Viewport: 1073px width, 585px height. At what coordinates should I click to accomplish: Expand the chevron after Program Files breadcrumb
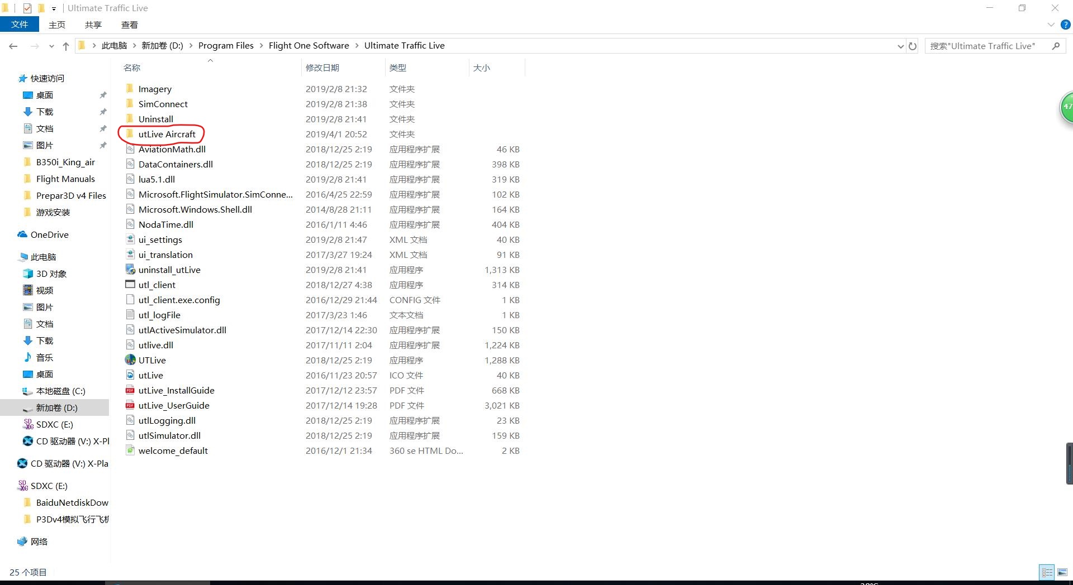coord(261,46)
